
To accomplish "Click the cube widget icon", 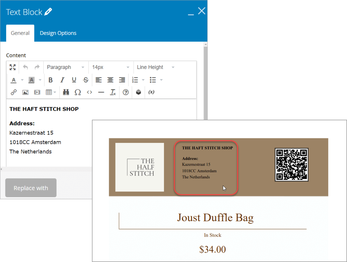I will (139, 92).
